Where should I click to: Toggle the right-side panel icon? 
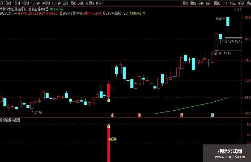point(240,10)
